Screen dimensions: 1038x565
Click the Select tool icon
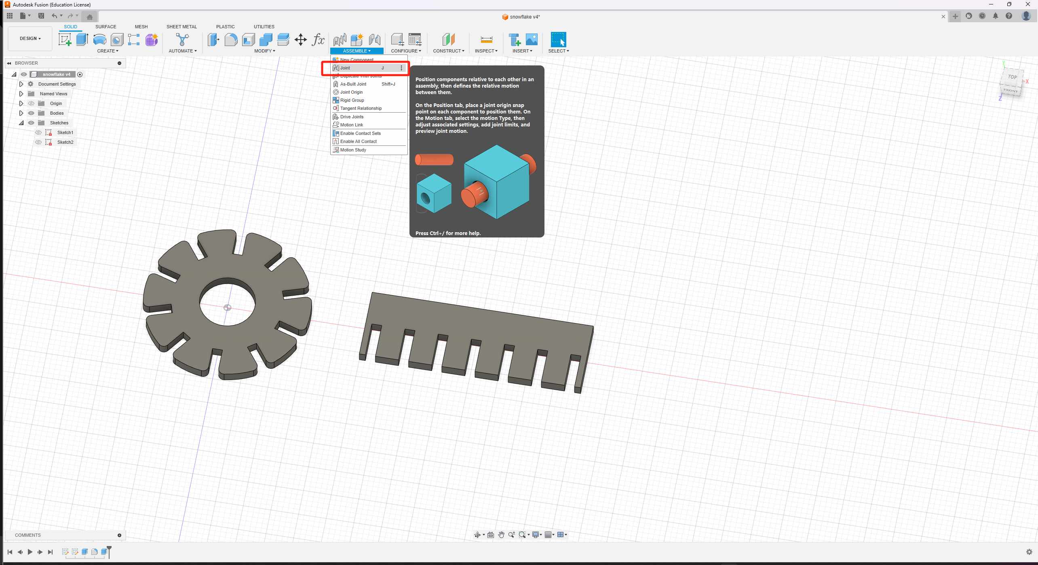click(x=558, y=40)
